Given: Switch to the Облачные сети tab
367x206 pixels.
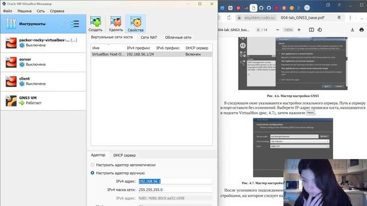Looking at the screenshot, I should point(178,37).
